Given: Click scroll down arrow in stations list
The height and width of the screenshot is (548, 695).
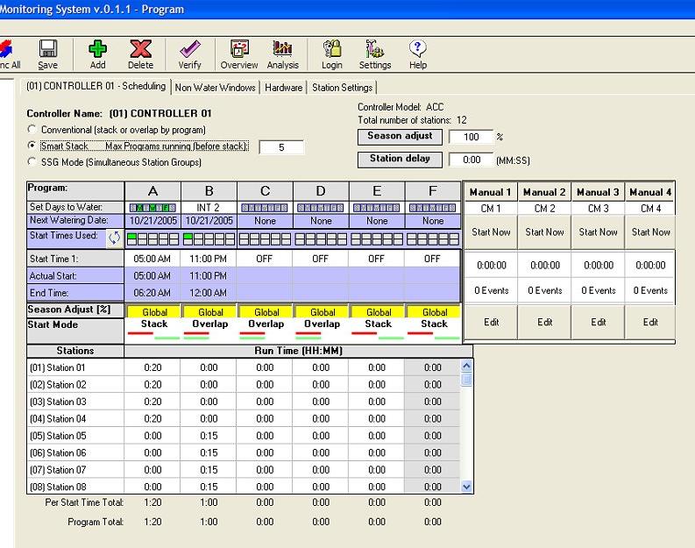Looking at the screenshot, I should 466,487.
